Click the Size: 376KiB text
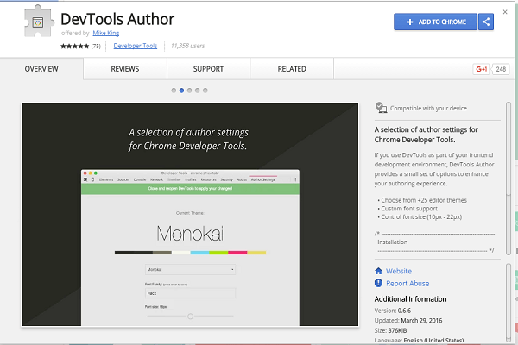The width and height of the screenshot is (518, 345). pyautogui.click(x=390, y=330)
